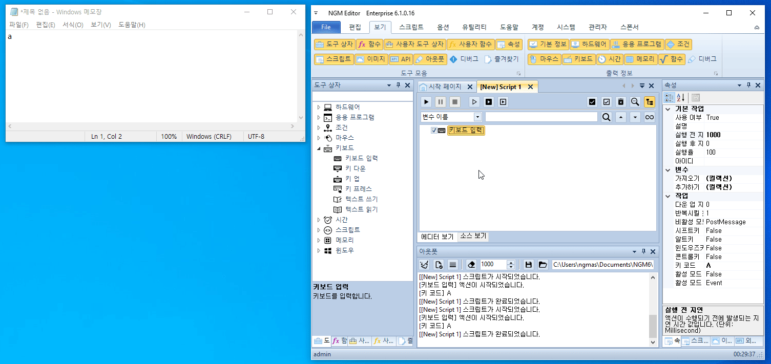Click the up arrow search navigation button
Image resolution: width=771 pixels, height=364 pixels.
pos(621,117)
